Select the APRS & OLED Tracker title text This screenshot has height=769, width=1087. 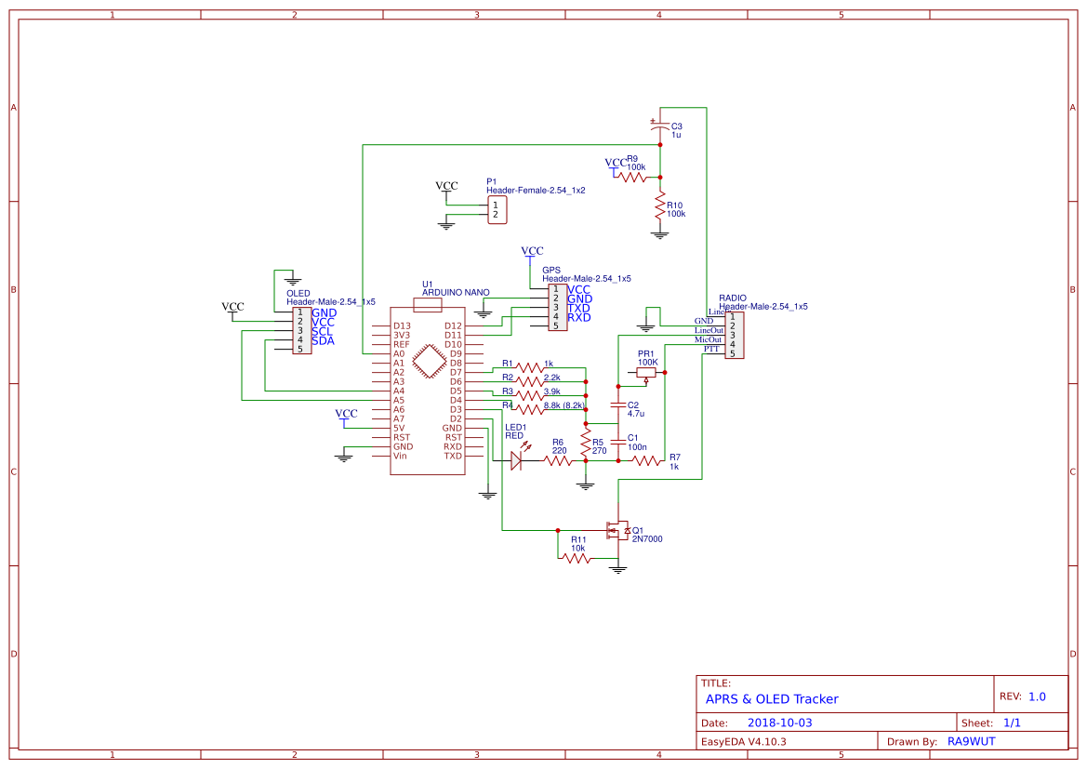[773, 698]
